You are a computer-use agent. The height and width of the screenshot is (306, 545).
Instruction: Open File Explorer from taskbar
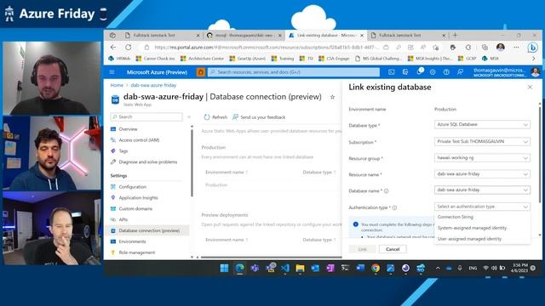tap(300, 268)
